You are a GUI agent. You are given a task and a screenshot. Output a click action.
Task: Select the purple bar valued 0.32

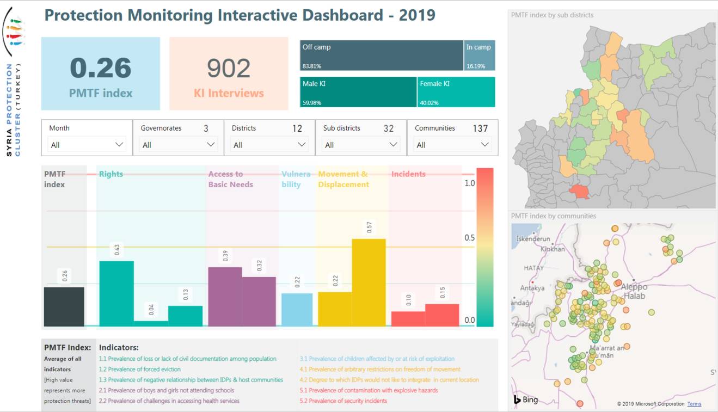(x=259, y=302)
